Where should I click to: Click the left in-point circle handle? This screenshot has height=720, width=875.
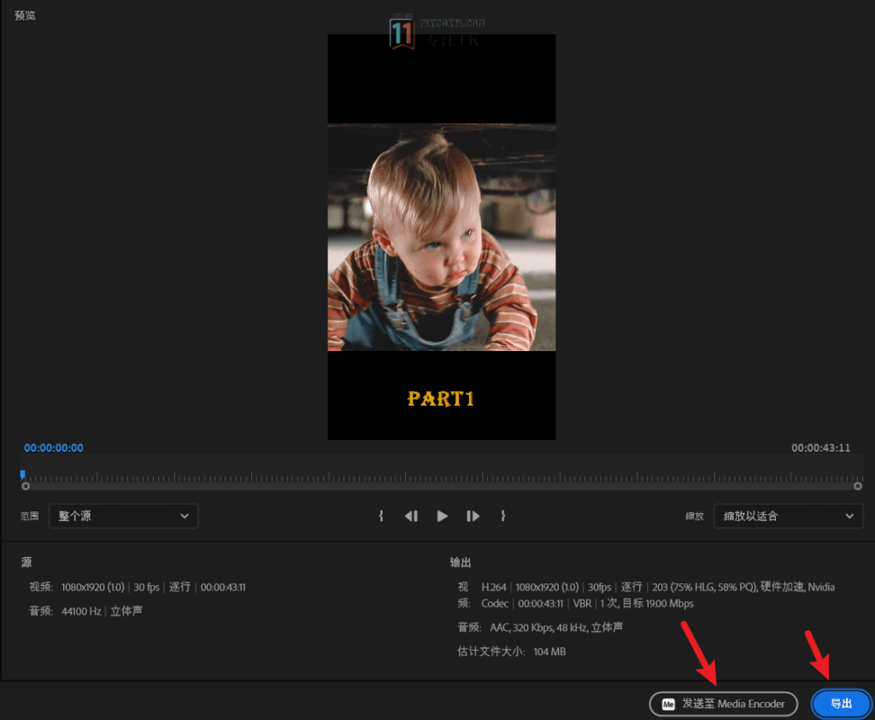26,486
